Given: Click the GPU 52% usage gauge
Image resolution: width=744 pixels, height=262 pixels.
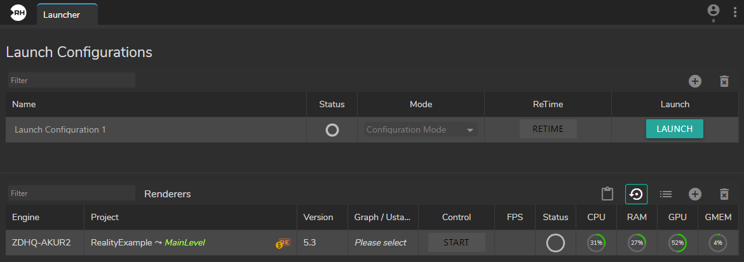Looking at the screenshot, I should (x=677, y=242).
